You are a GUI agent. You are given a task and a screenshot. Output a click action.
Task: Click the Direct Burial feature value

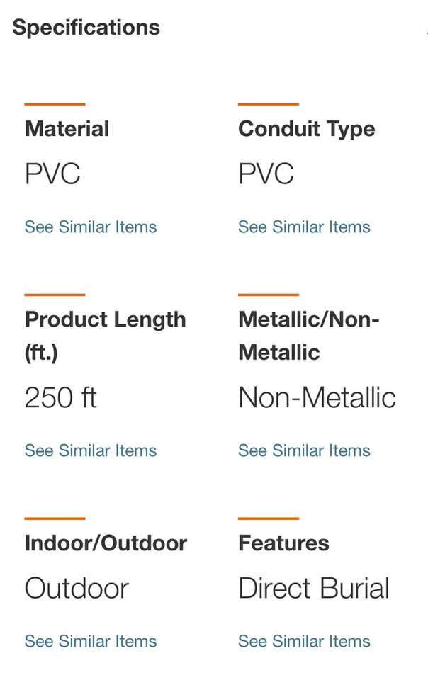click(314, 589)
